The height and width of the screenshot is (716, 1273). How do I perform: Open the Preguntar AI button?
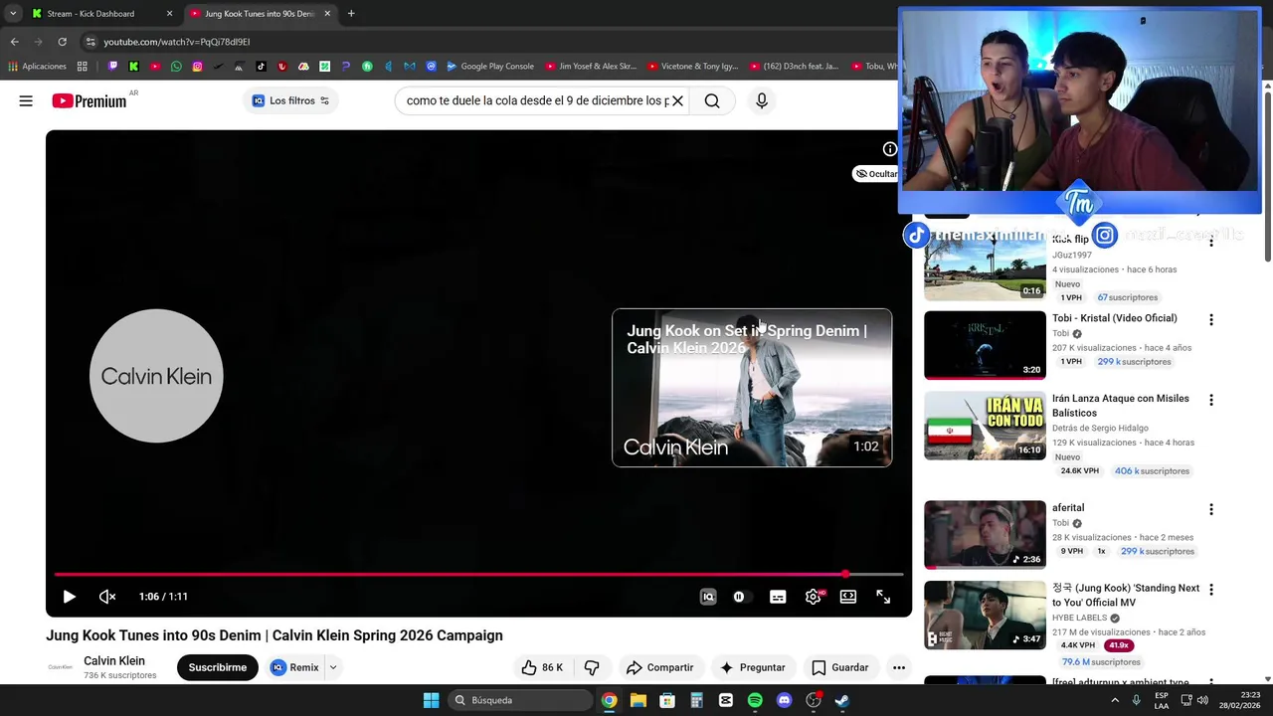pyautogui.click(x=753, y=667)
